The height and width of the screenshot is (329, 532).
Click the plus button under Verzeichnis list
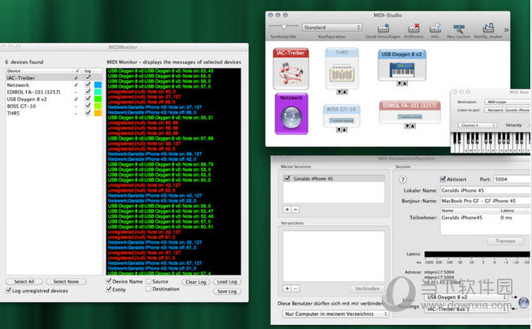287,288
